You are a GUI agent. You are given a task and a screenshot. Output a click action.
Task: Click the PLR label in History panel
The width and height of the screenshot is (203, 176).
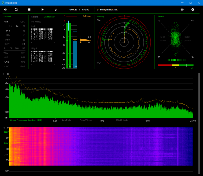[x=99, y=63]
